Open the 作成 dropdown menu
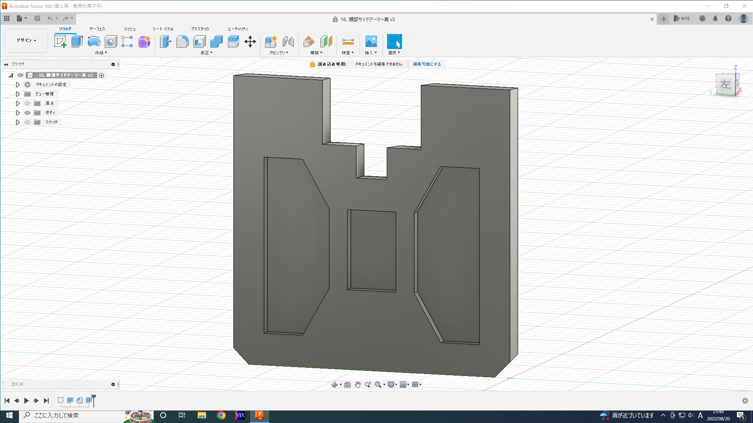753x423 pixels. pos(101,53)
